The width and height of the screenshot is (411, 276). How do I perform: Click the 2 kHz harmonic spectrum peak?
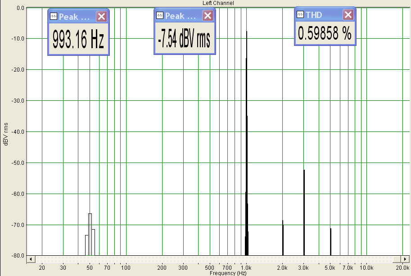click(283, 238)
